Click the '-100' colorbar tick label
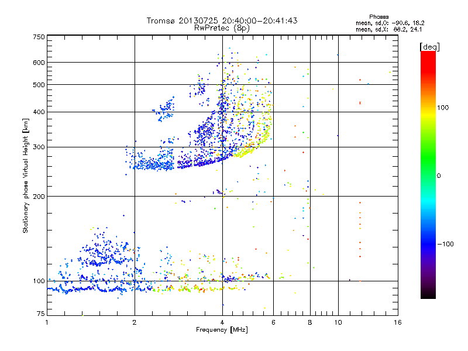 pyautogui.click(x=445, y=244)
